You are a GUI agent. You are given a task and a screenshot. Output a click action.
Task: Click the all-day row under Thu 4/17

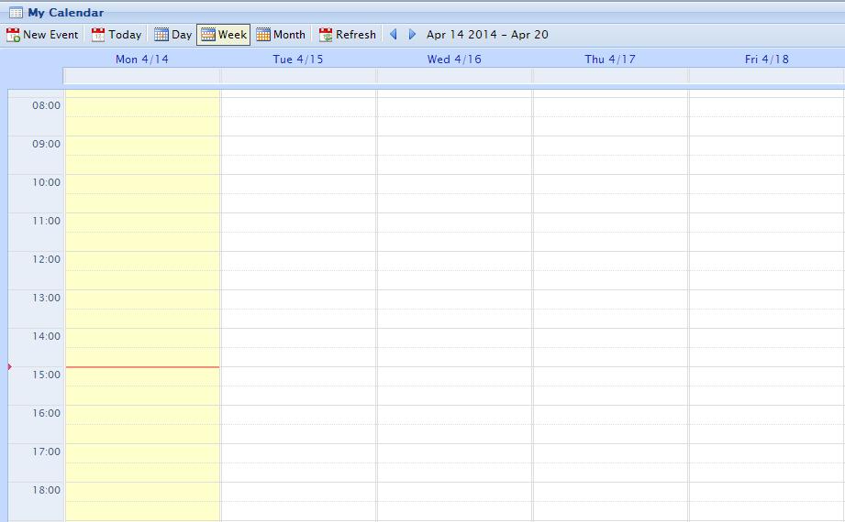click(610, 76)
